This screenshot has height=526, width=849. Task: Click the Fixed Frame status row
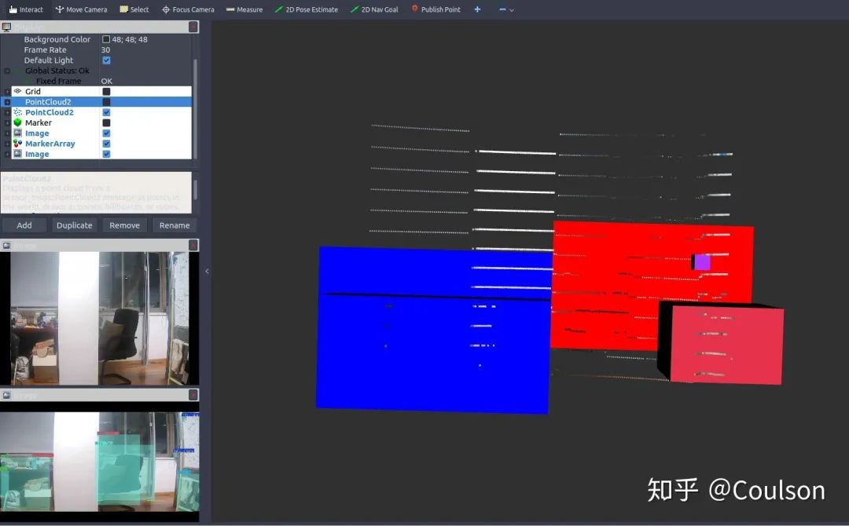(58, 81)
